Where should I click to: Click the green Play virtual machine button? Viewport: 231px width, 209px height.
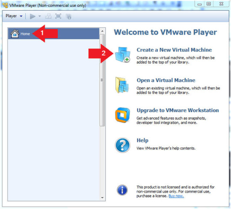33,16
